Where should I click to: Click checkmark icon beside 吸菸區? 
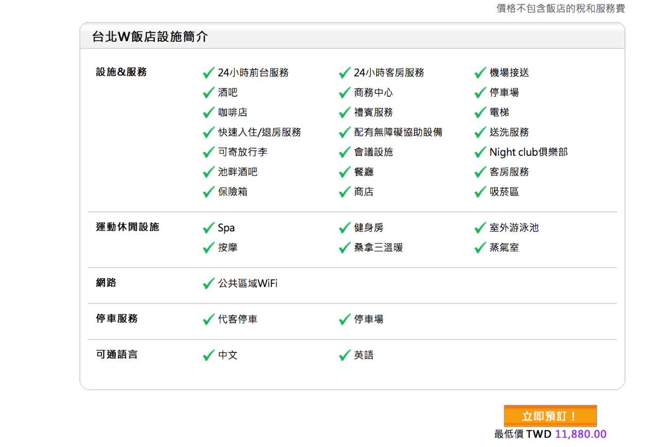click(x=480, y=192)
